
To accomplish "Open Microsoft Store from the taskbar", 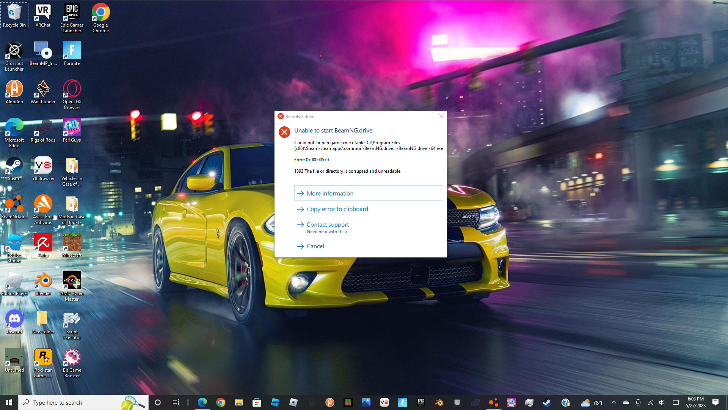I will [x=257, y=402].
